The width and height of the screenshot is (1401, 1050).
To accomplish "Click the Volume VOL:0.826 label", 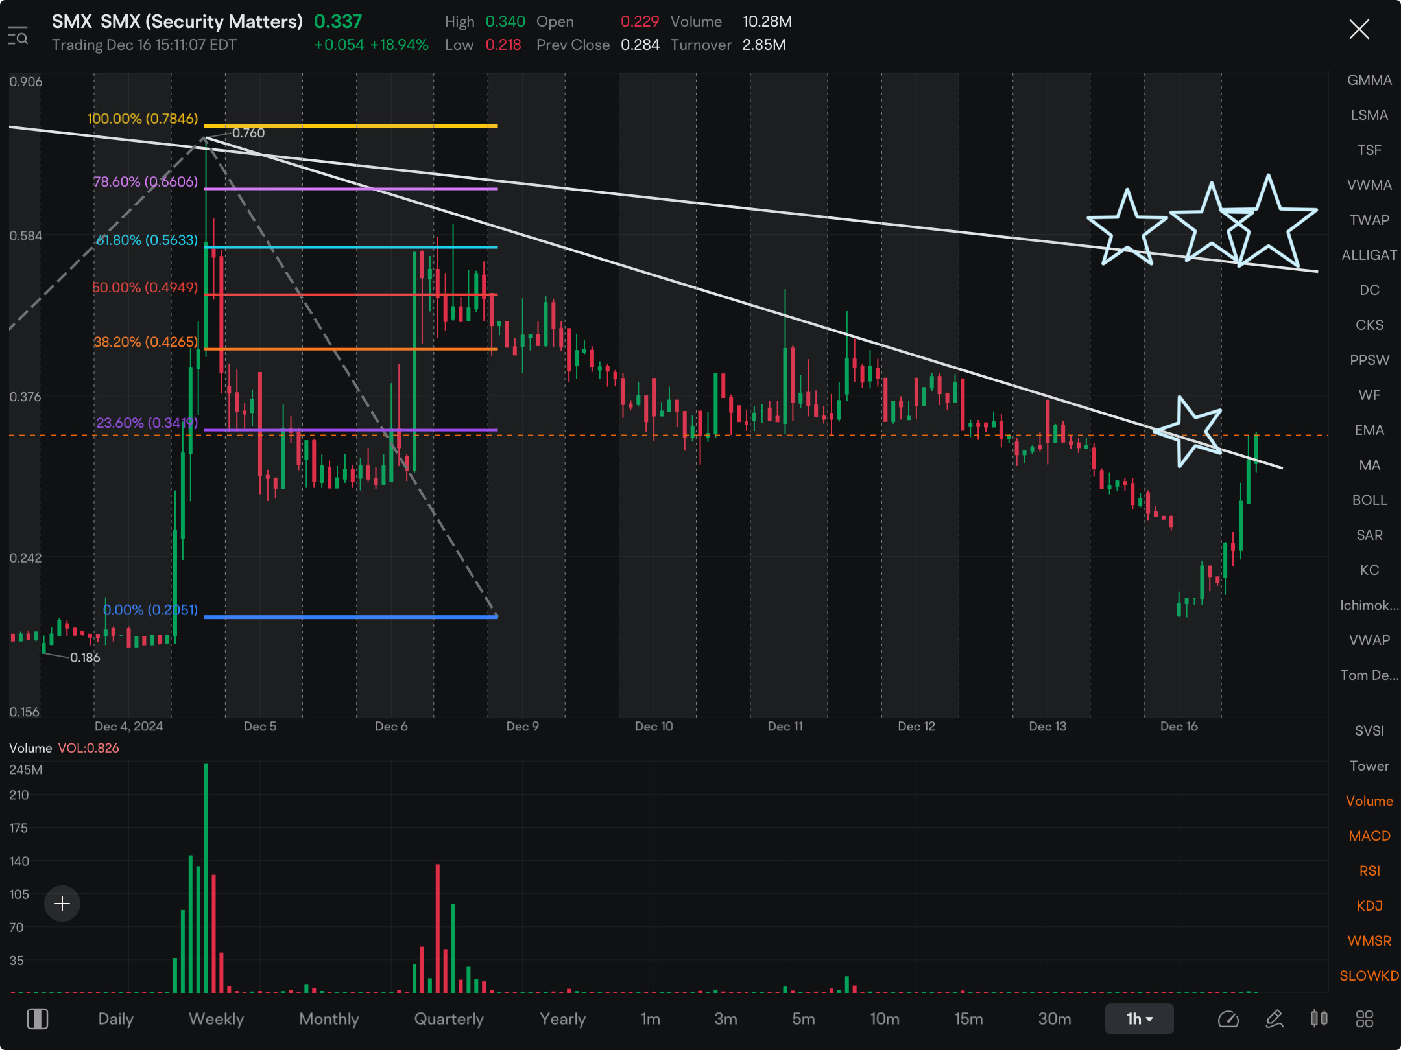I will coord(64,748).
